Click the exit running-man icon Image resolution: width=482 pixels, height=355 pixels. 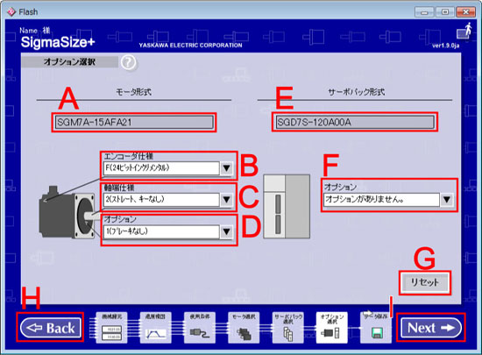(x=464, y=31)
